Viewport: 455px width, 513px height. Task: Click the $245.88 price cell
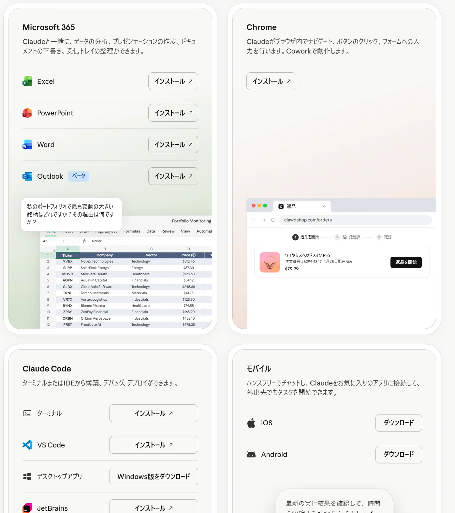pyautogui.click(x=189, y=287)
